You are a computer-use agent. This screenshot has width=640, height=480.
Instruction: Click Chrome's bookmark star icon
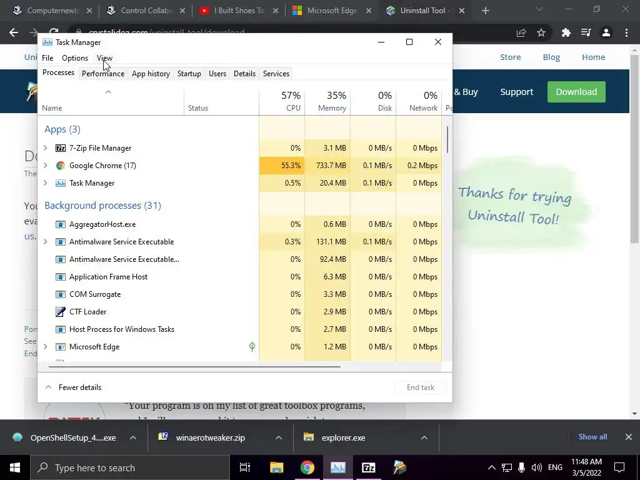[541, 32]
